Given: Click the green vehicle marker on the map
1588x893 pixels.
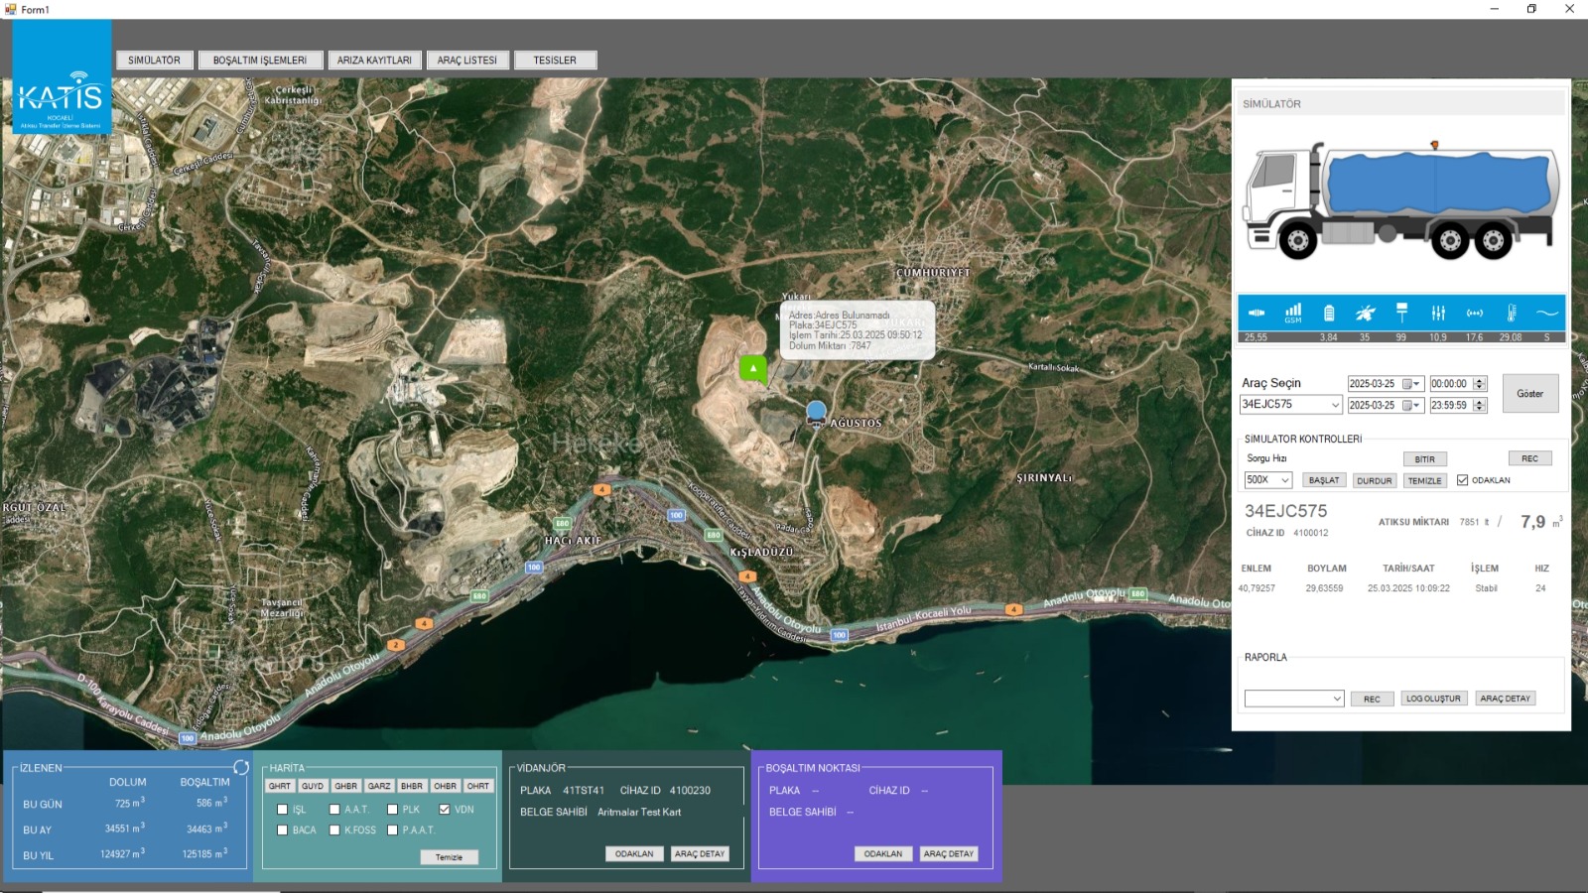Looking at the screenshot, I should pyautogui.click(x=753, y=368).
